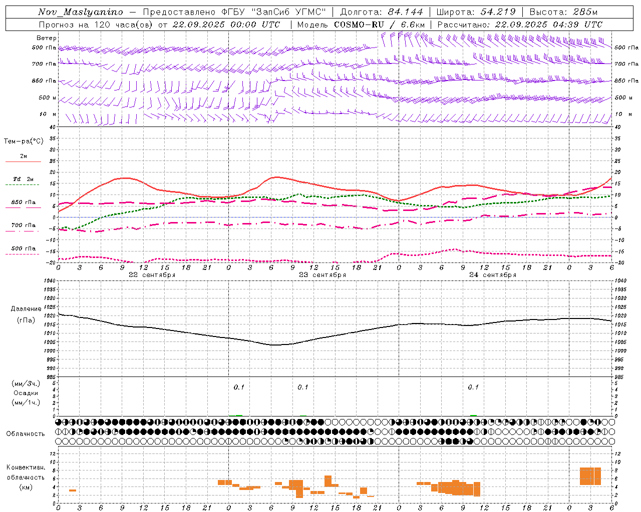Click the '500 гПа' temperature legend line sample
This screenshot has height=512, width=641.
coord(23,254)
